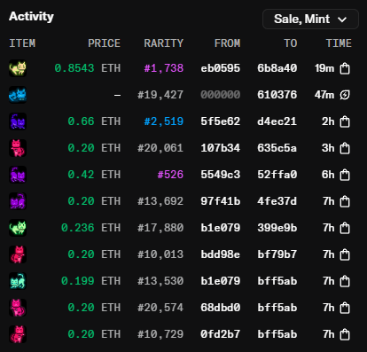Screen dimensions: 367x352
Task: Open the Sale, Mint filter dropdown
Action: [x=310, y=20]
